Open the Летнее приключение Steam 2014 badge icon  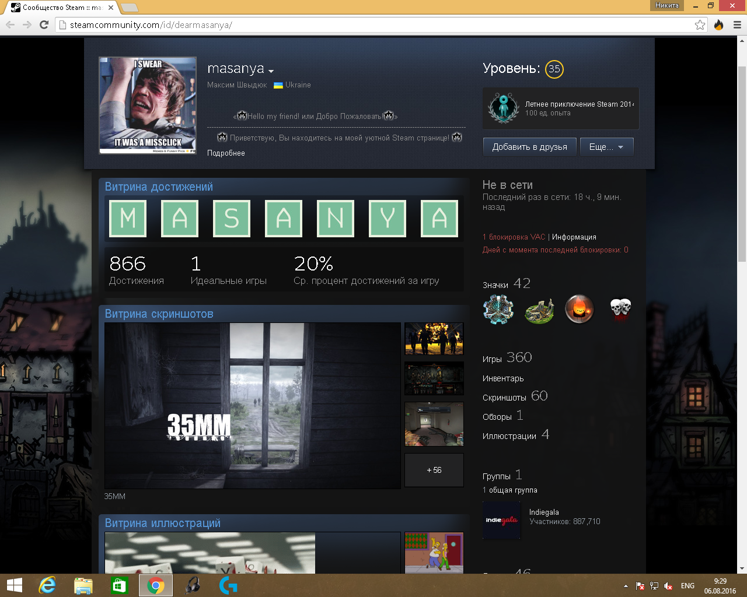tap(504, 108)
